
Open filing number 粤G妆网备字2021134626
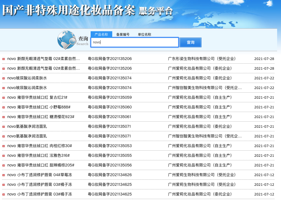point(110,175)
